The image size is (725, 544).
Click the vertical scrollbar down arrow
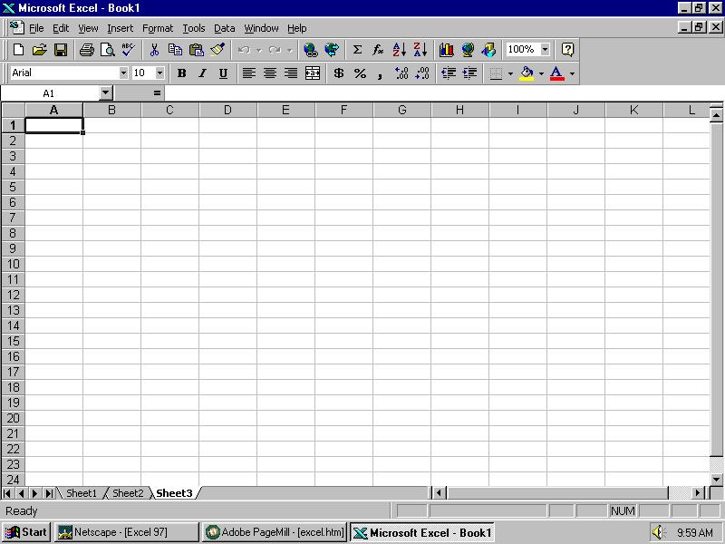(x=716, y=480)
